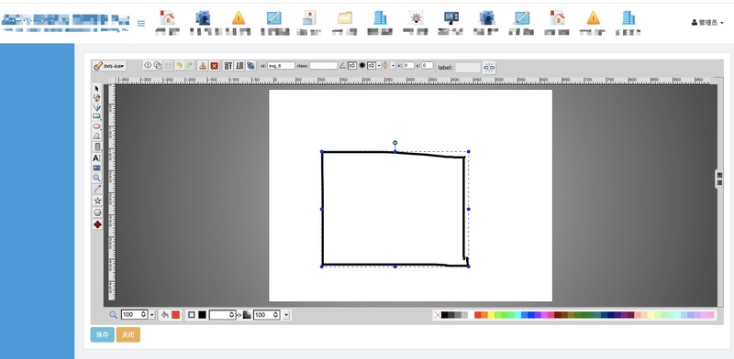Undo the last action in toolbar
Viewport: 734px width, 359px height.
[179, 66]
